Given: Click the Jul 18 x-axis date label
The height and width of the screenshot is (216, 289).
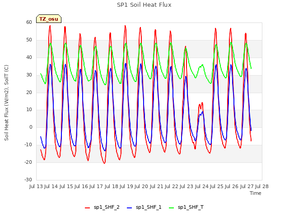Looking at the screenshot, I should click(x=112, y=186).
